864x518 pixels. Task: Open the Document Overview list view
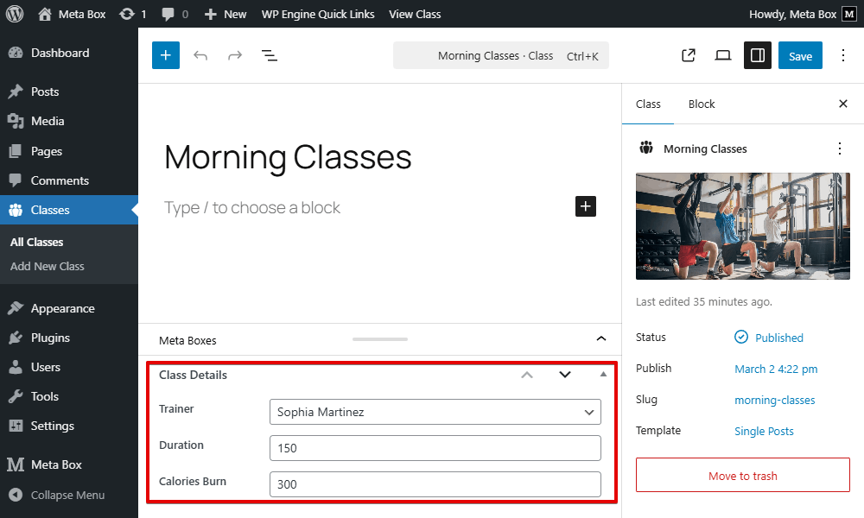point(269,55)
